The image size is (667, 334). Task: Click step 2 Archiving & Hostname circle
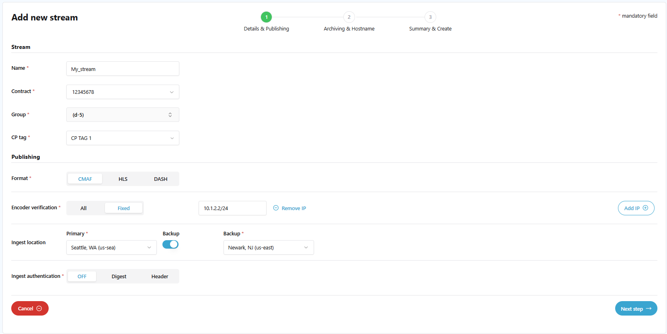pyautogui.click(x=349, y=17)
